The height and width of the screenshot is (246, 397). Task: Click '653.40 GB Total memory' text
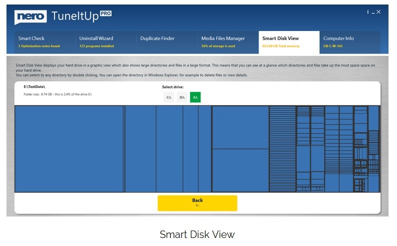point(281,46)
